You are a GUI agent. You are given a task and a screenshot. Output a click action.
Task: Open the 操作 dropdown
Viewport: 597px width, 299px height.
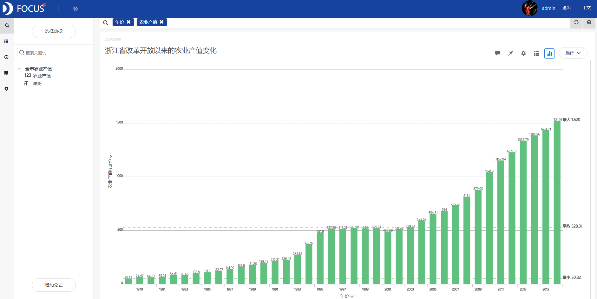click(x=573, y=53)
